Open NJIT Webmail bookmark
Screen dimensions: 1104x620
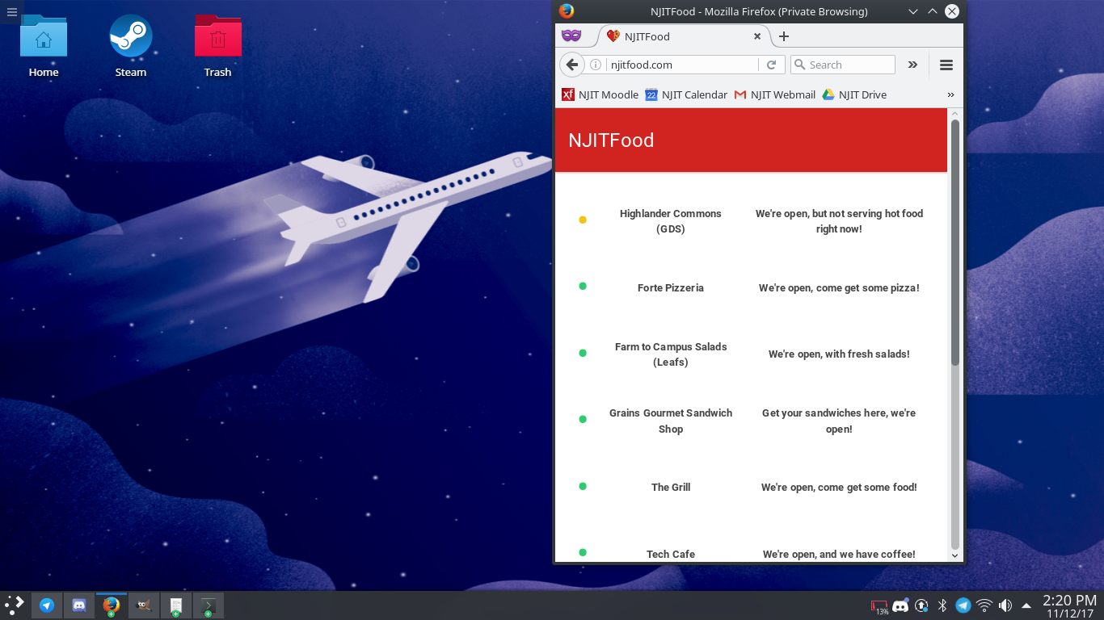tap(774, 94)
